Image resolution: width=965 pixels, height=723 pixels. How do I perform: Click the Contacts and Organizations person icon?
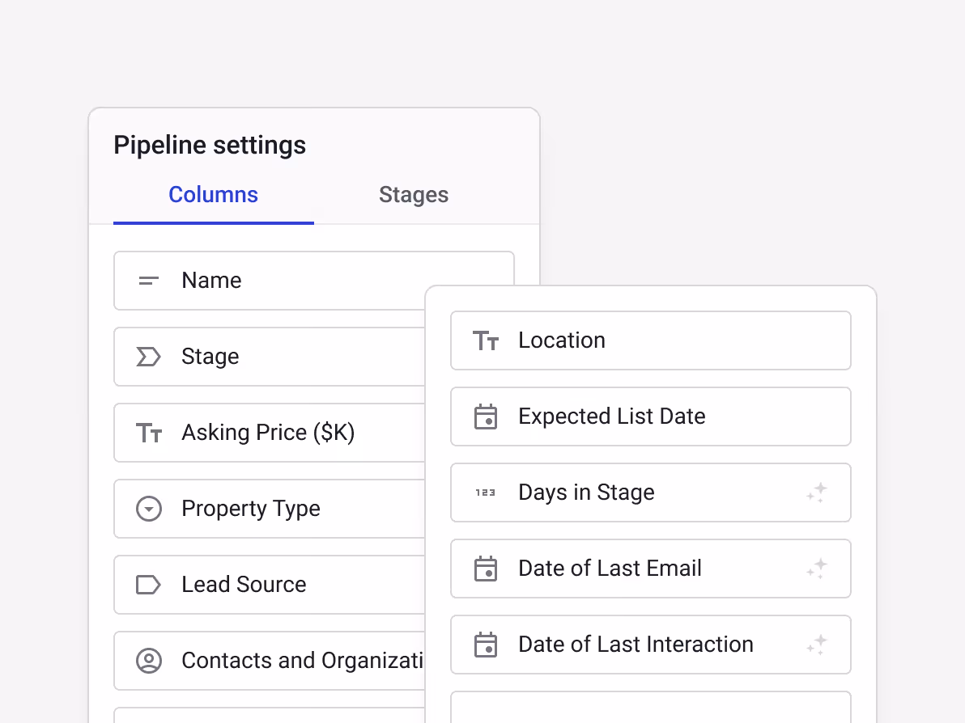click(149, 661)
